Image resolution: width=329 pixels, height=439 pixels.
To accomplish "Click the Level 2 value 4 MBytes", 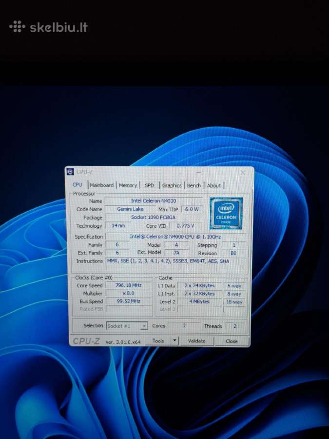I will pos(199,301).
